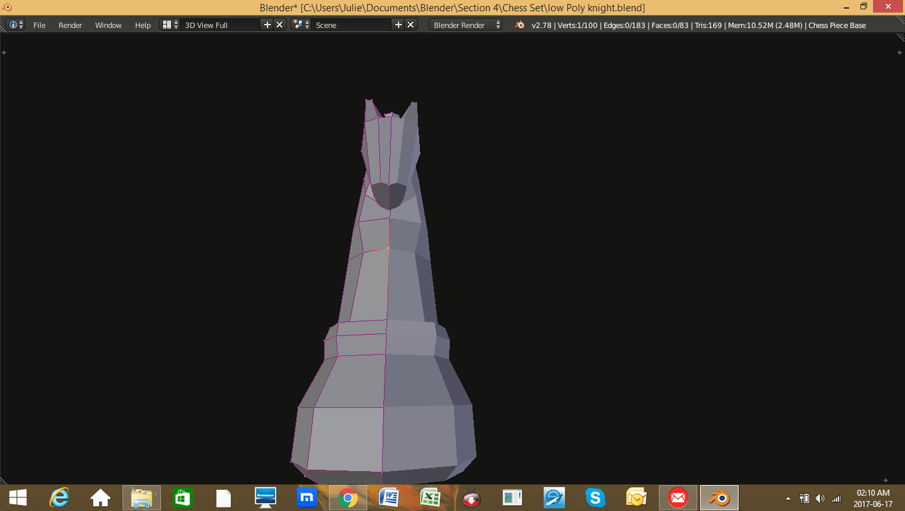Viewport: 905px width, 511px height.
Task: Browse screen layouts with the layout icon
Action: click(x=170, y=24)
